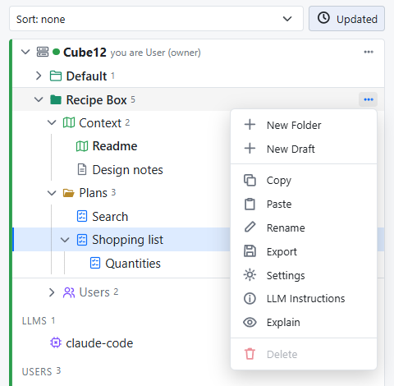Click the plus icon beside New Folder
Image resolution: width=394 pixels, height=386 pixels.
[x=250, y=125]
